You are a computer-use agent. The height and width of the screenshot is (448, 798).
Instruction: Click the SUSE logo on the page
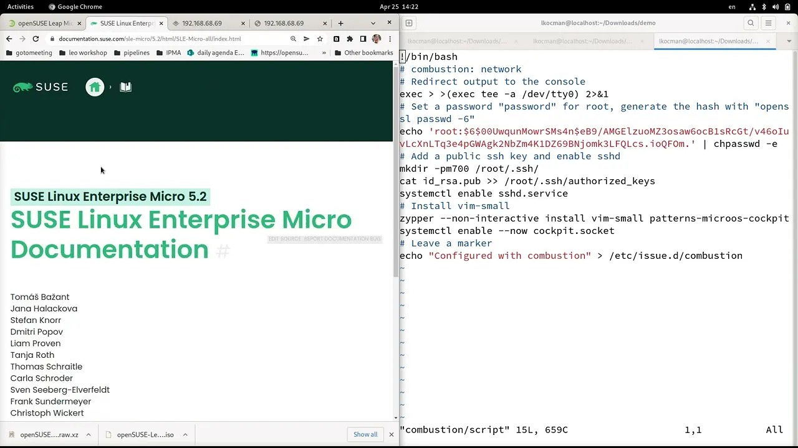(x=41, y=87)
